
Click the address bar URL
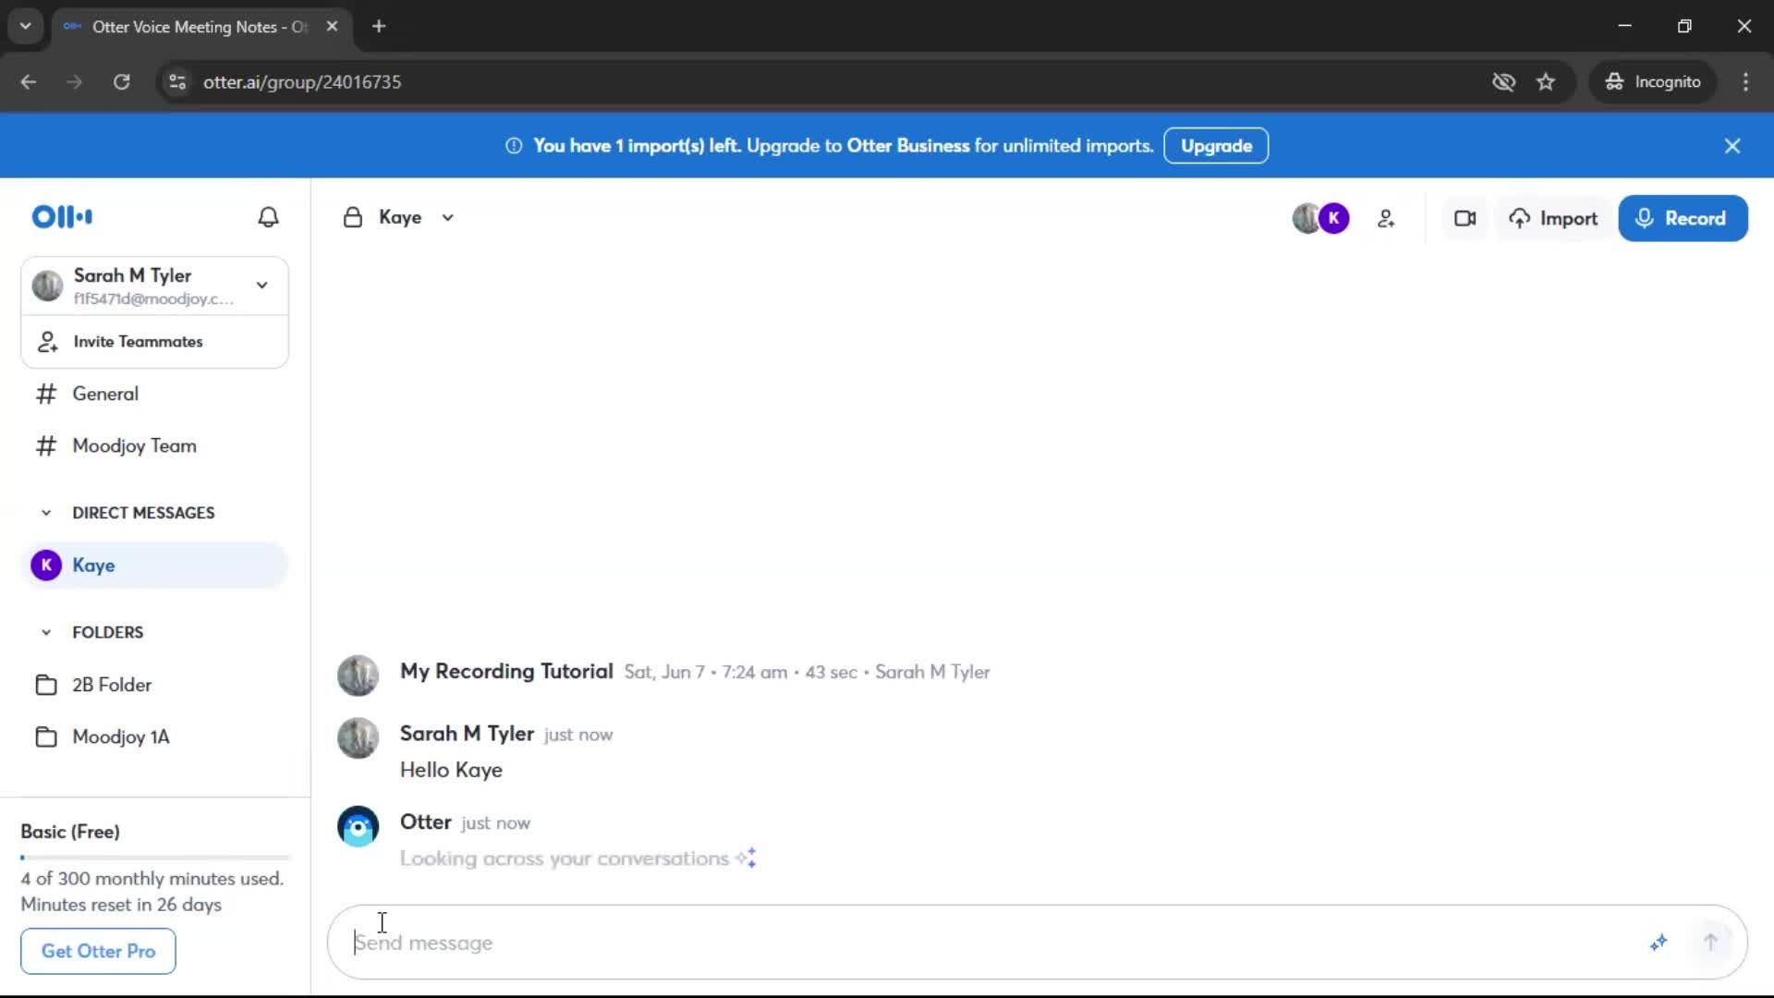(302, 82)
